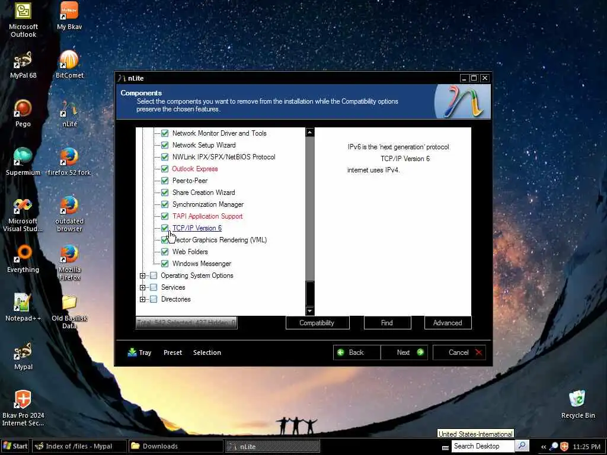Open the Selection menu
Image resolution: width=607 pixels, height=455 pixels.
click(x=207, y=353)
